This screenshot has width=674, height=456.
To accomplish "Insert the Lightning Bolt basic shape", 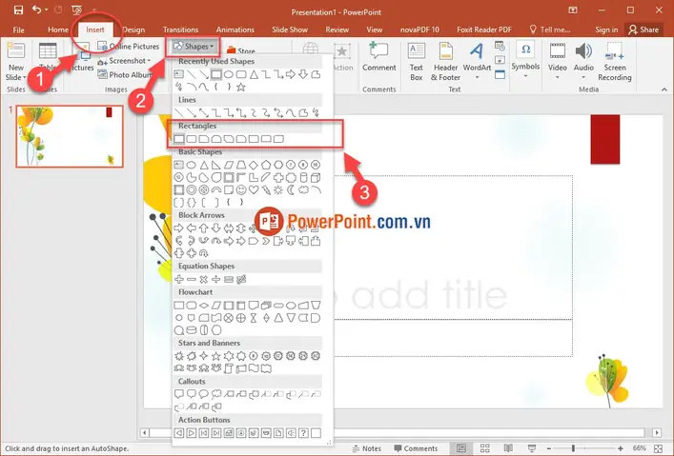I will (x=266, y=189).
